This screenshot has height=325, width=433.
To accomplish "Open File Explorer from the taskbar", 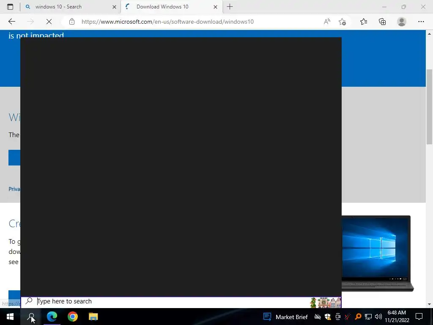I will pos(93,317).
